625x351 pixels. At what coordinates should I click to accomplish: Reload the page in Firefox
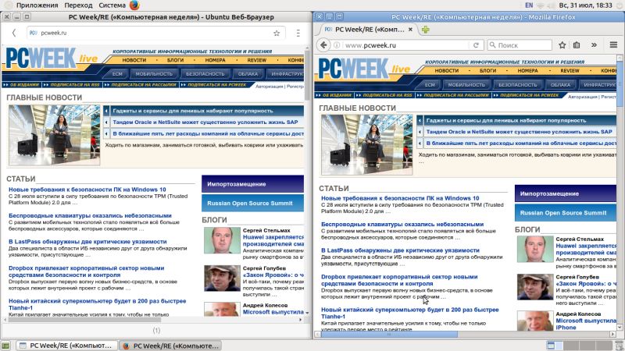tap(476, 45)
